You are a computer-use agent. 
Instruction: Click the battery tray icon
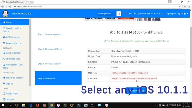click(x=163, y=105)
